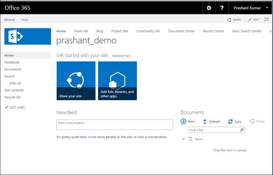Click the SharePoint site logo
This screenshot has width=273, height=175.
click(28, 36)
